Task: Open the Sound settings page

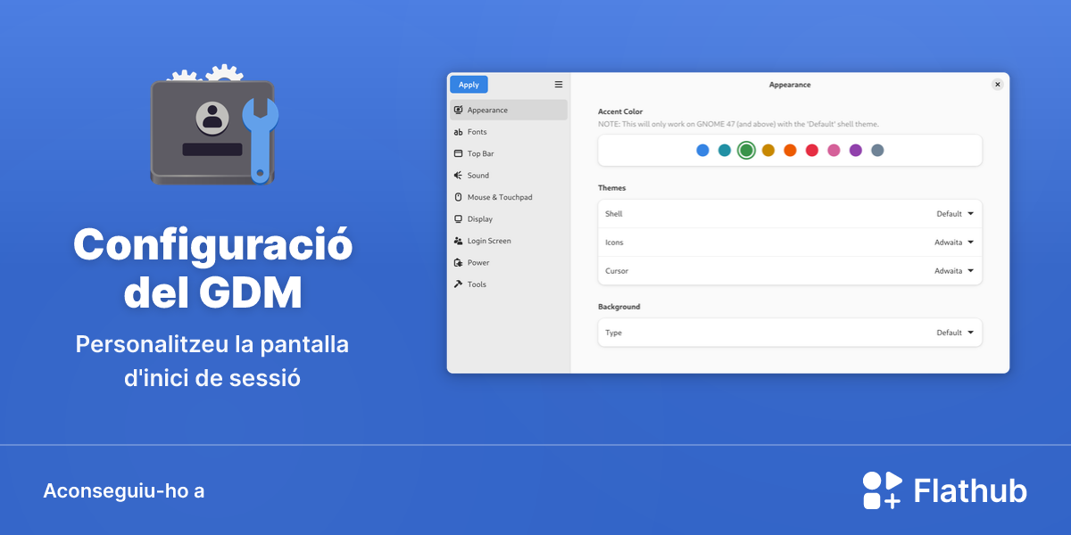Action: (x=478, y=176)
